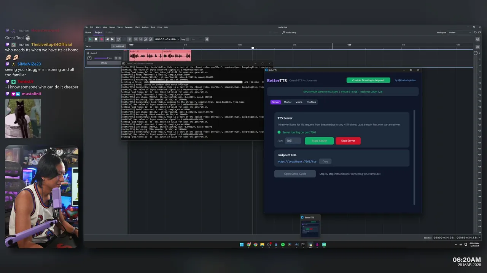Skip to end in Audacity transport
The width and height of the screenshot is (487, 273).
(113, 39)
